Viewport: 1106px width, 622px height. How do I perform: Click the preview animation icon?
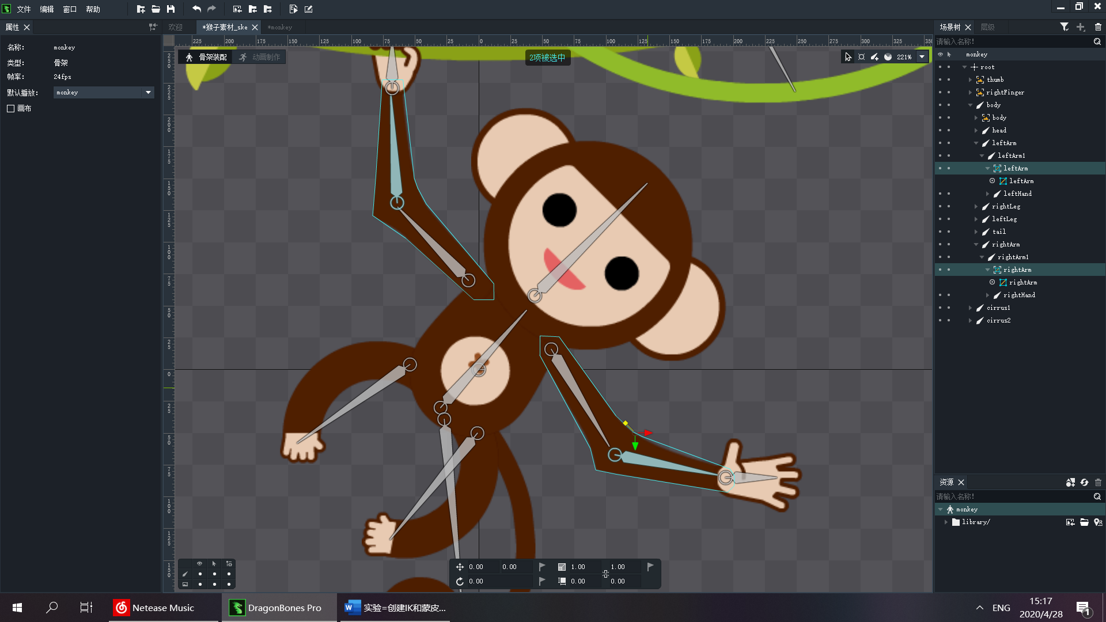point(293,9)
